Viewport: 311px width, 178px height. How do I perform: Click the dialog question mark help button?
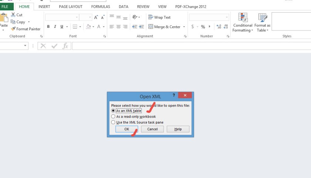[x=174, y=95]
